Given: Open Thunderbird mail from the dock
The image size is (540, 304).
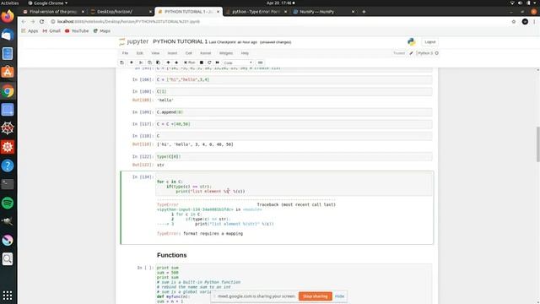Looking at the screenshot, I should coord(8,35).
